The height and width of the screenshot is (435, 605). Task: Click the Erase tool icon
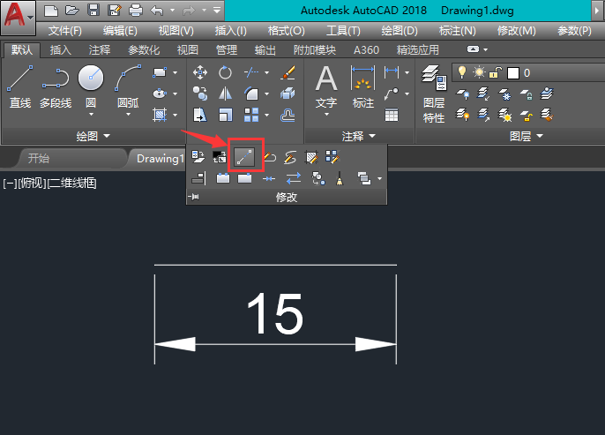(288, 72)
